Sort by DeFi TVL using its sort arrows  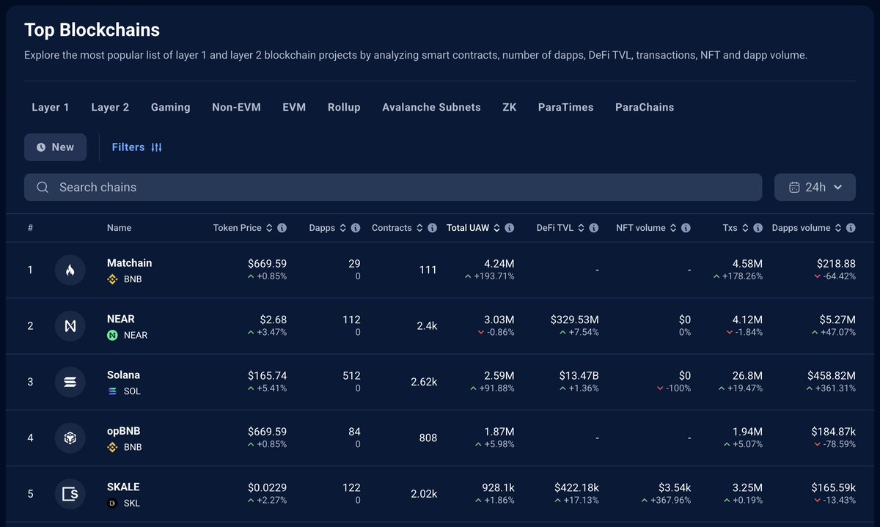point(581,228)
